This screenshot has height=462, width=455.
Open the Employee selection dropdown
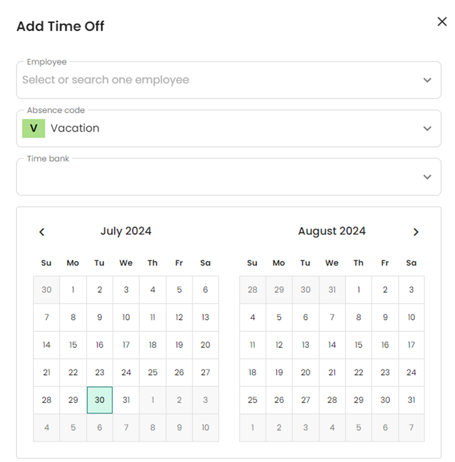click(427, 80)
